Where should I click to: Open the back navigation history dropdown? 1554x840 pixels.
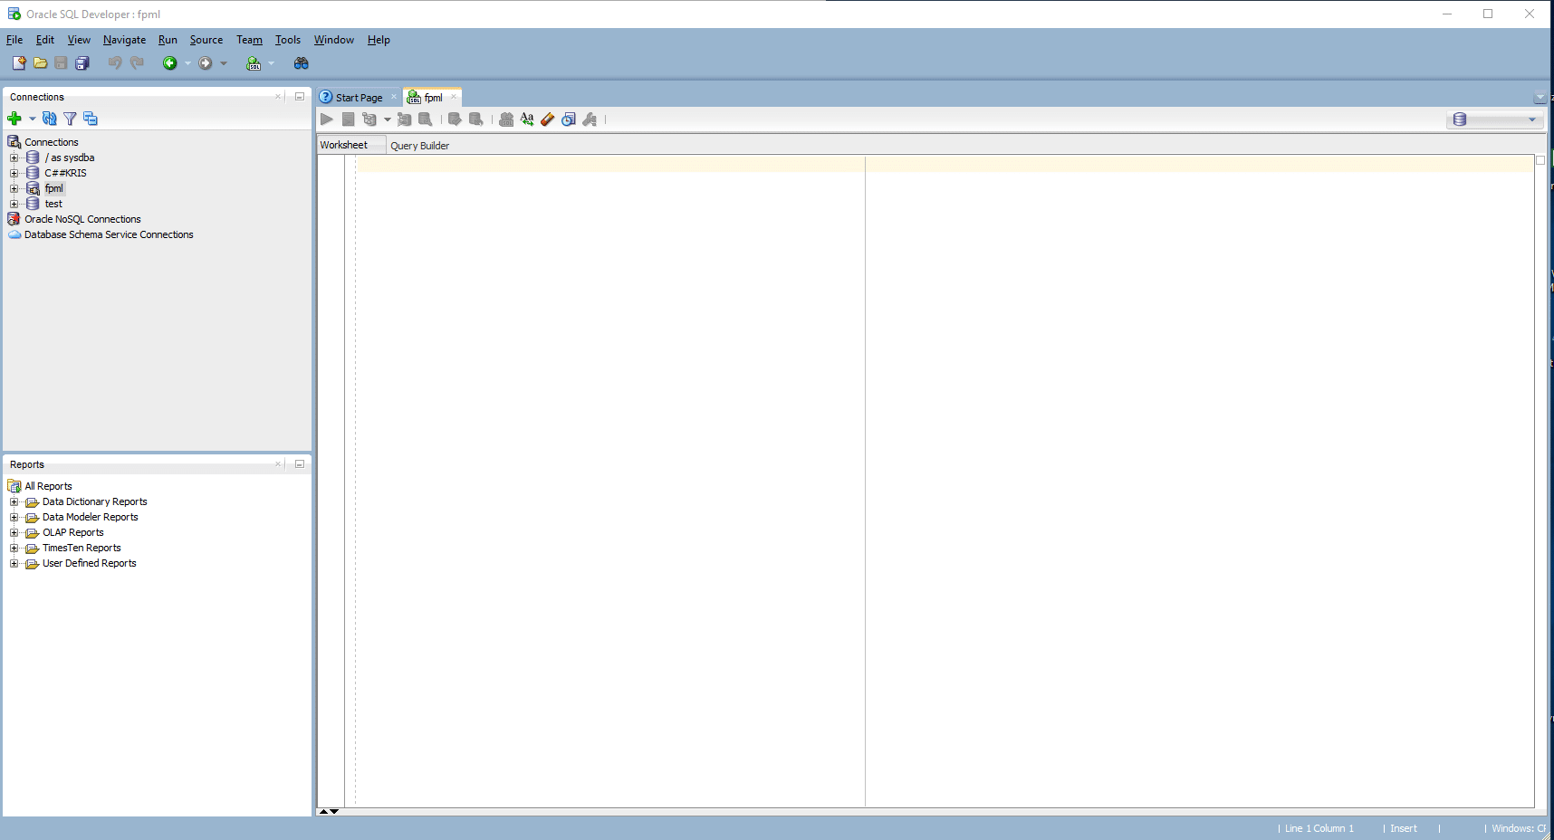[x=187, y=63]
